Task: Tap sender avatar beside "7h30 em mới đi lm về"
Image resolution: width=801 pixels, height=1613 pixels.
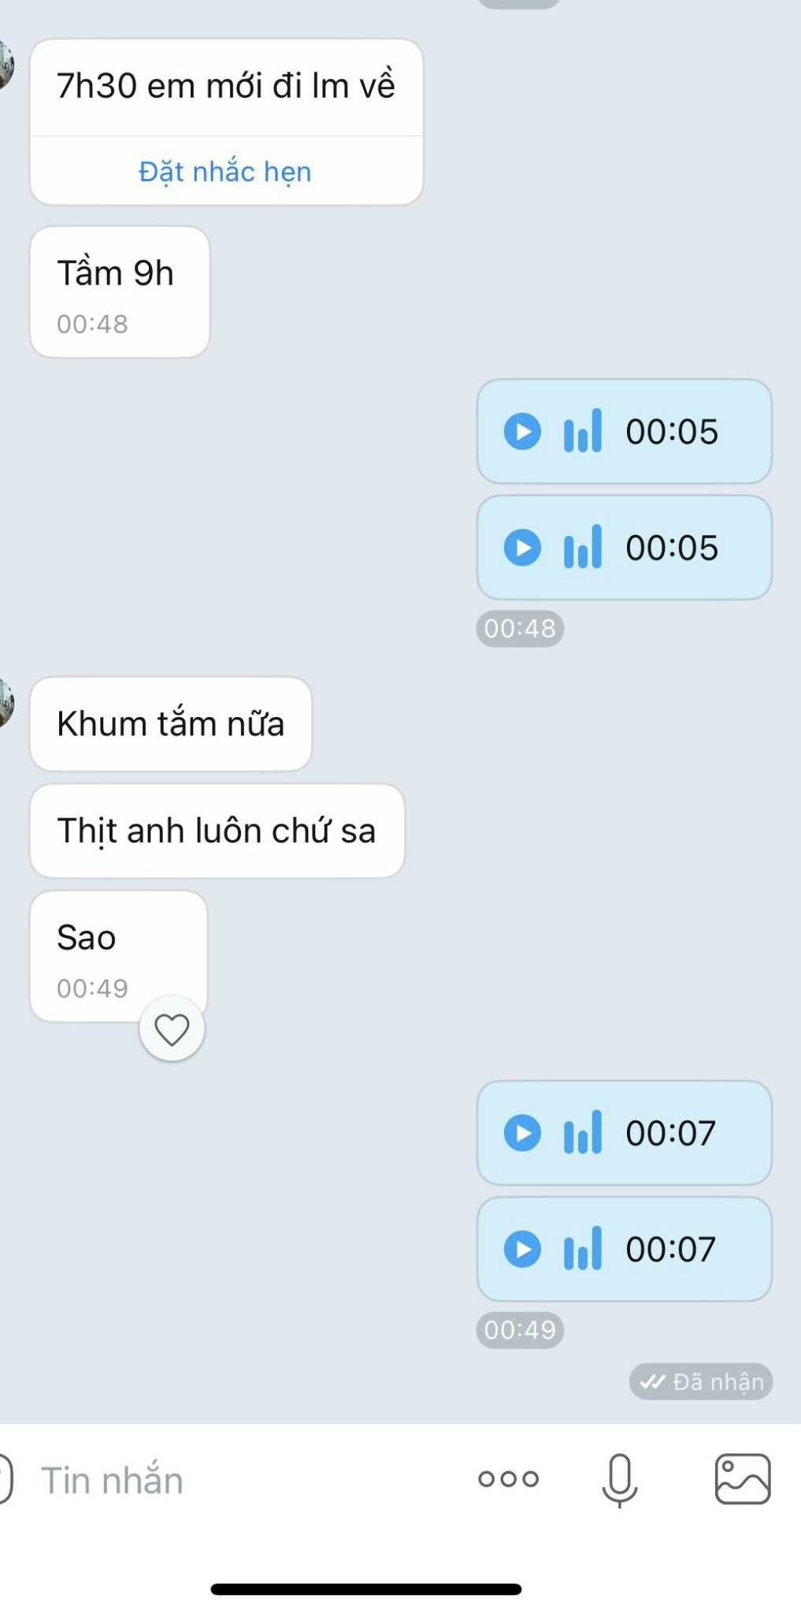Action: pyautogui.click(x=5, y=65)
